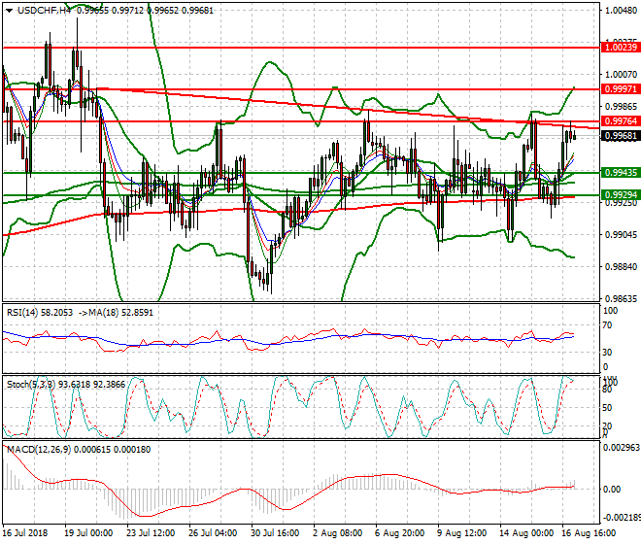Viewport: 641px width, 544px height.
Task: Select the 0.98635 price scale value
Action: click(x=621, y=299)
